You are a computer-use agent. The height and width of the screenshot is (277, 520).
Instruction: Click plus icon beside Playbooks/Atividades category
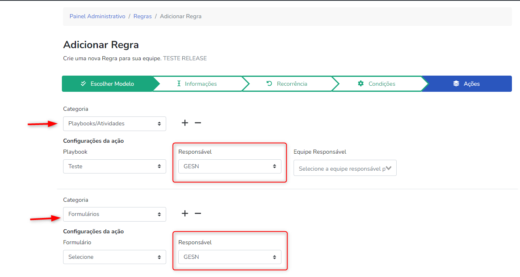[185, 123]
